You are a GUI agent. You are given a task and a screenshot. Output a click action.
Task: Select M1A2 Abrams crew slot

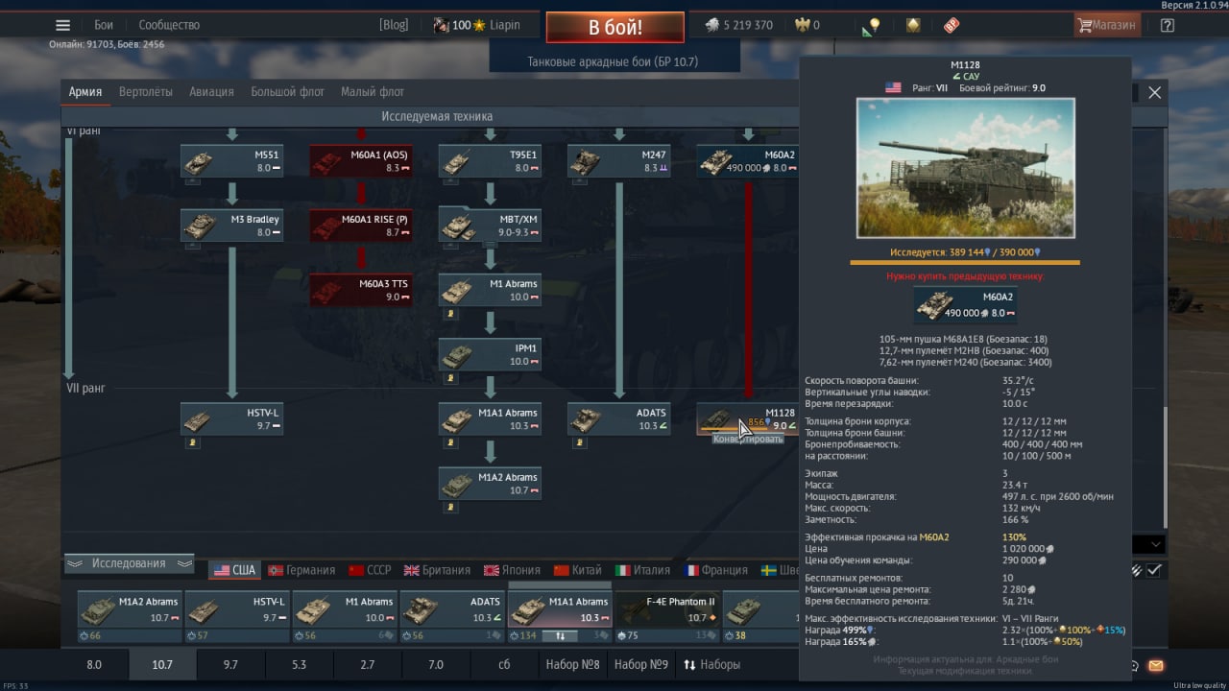[x=130, y=617]
